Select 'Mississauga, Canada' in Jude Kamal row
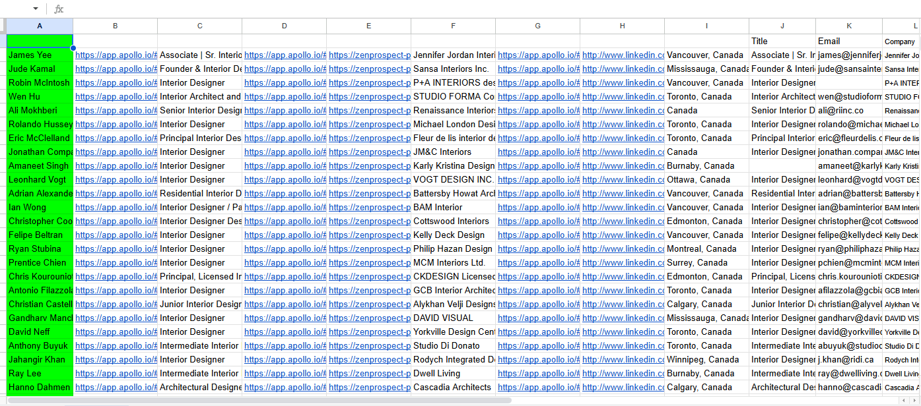This screenshot has width=921, height=406. click(x=706, y=69)
